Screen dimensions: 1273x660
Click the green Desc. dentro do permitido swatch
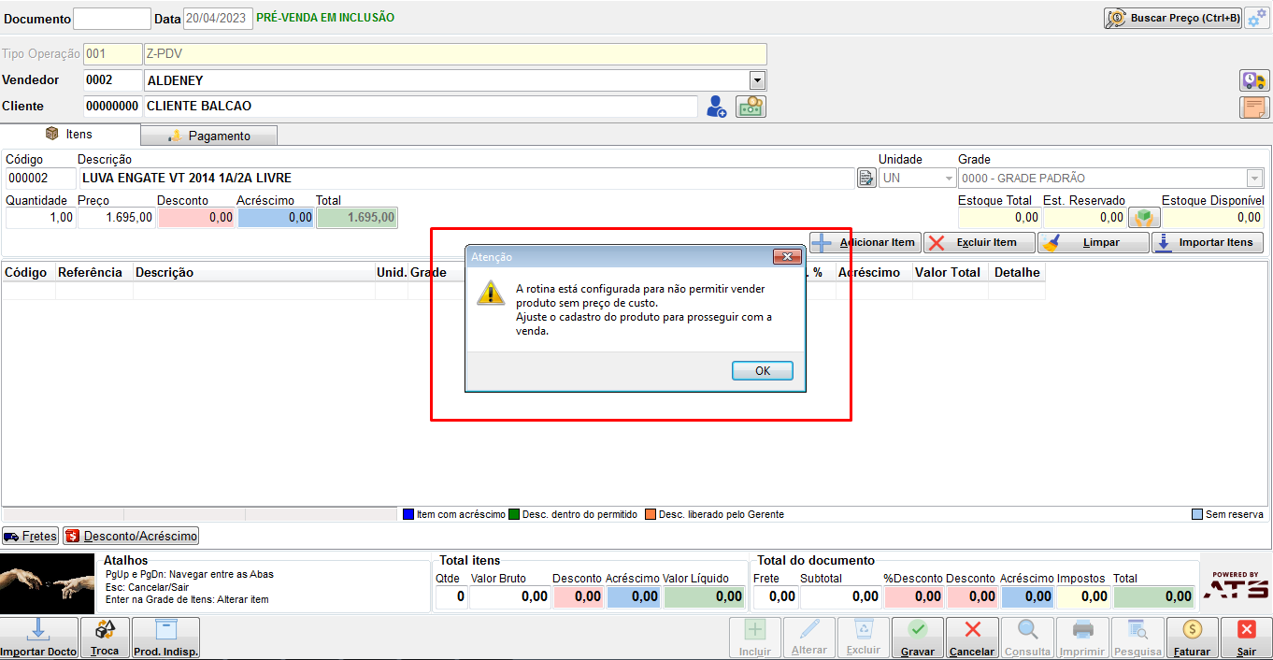coord(514,514)
